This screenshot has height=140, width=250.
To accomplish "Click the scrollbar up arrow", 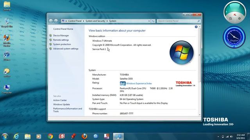I will tap(200, 27).
